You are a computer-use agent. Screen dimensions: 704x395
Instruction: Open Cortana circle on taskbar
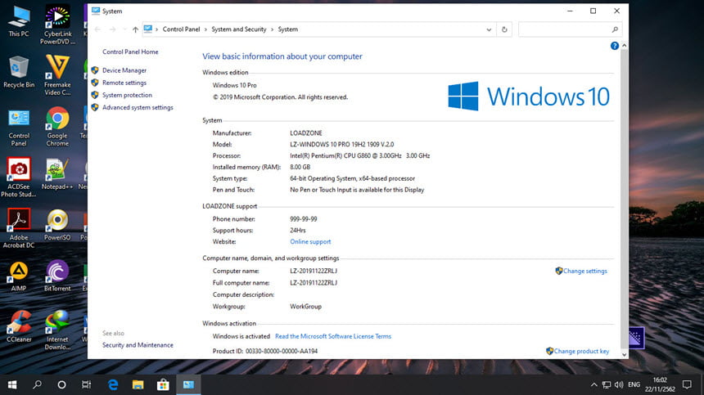coord(62,384)
